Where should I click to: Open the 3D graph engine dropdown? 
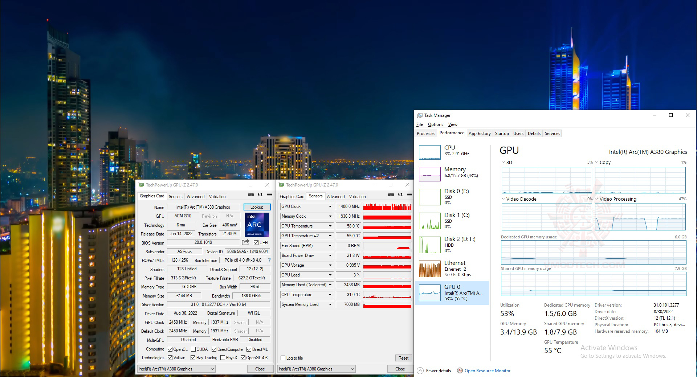pos(503,162)
